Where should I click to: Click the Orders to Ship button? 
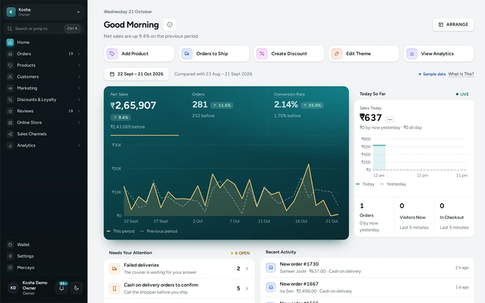click(x=214, y=53)
